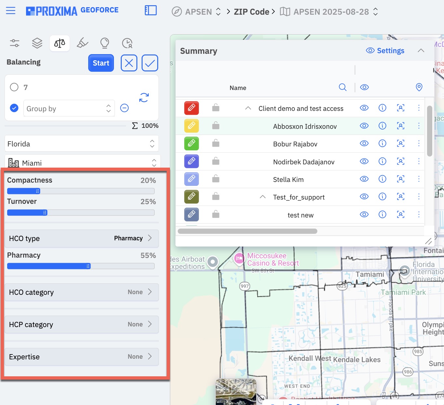
Task: Hide Nodirbek Dadajanov with eye icon
Action: (364, 161)
